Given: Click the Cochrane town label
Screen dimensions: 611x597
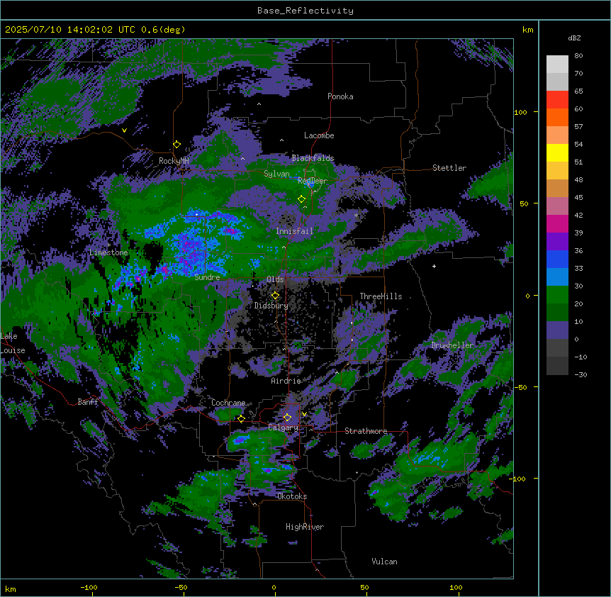Looking at the screenshot, I should pos(228,403).
